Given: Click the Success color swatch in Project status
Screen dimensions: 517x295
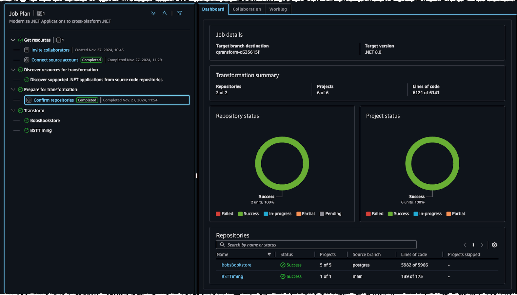Looking at the screenshot, I should (390, 214).
